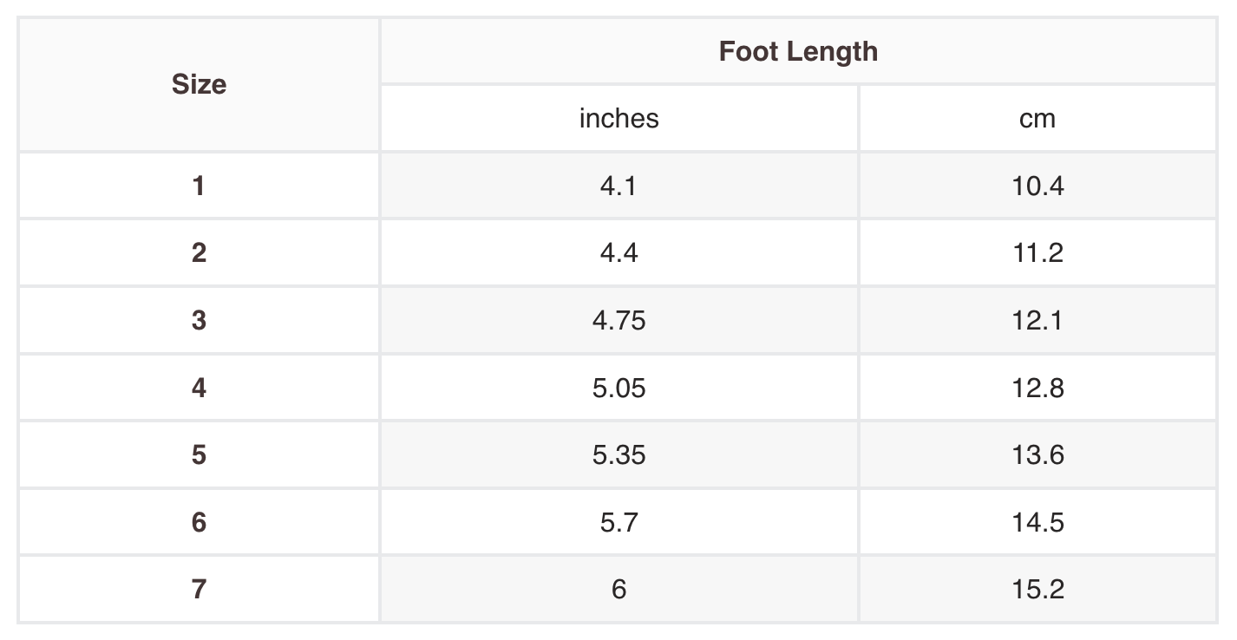Select the 5.7 inches value
Image resolution: width=1237 pixels, height=640 pixels.
(x=618, y=522)
